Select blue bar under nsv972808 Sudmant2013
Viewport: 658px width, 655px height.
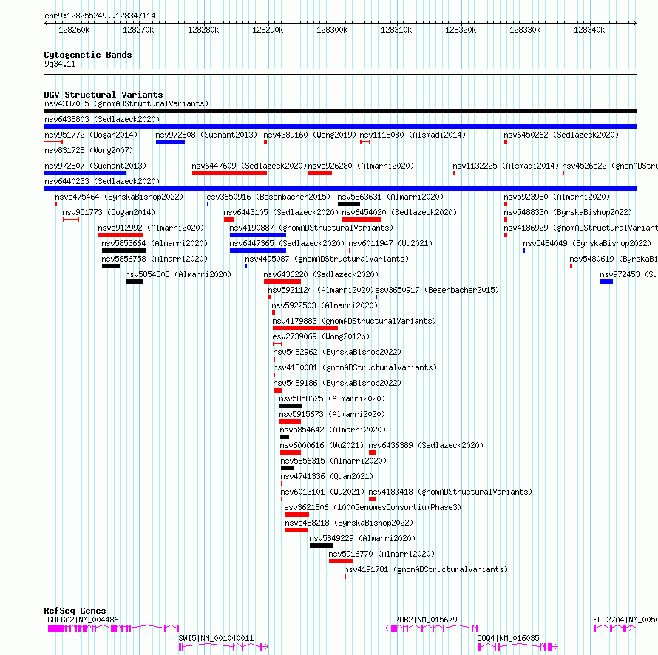(x=170, y=142)
